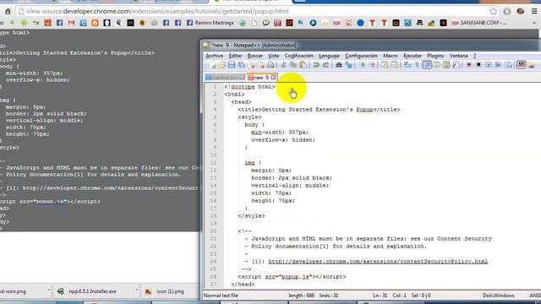Screen dimensions: 541x304
Task: Close the new 9 tab with its X
Action: click(273, 77)
